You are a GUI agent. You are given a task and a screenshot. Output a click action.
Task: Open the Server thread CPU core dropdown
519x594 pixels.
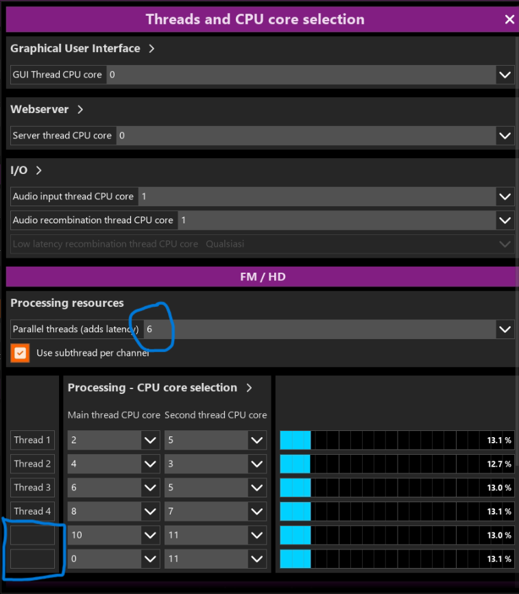point(505,136)
